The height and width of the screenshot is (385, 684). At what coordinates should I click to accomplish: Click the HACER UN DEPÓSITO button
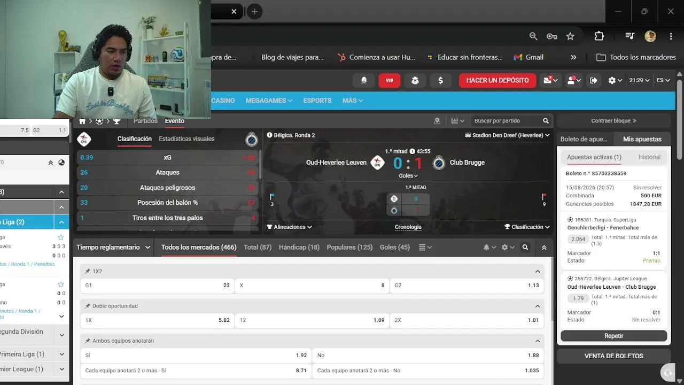click(498, 80)
